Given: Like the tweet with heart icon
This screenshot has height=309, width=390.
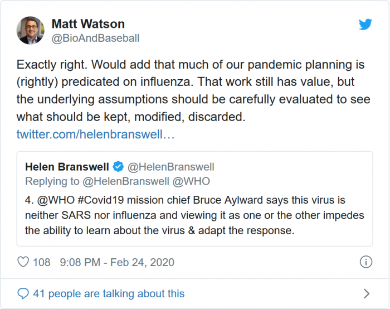Looking at the screenshot, I should (x=23, y=262).
